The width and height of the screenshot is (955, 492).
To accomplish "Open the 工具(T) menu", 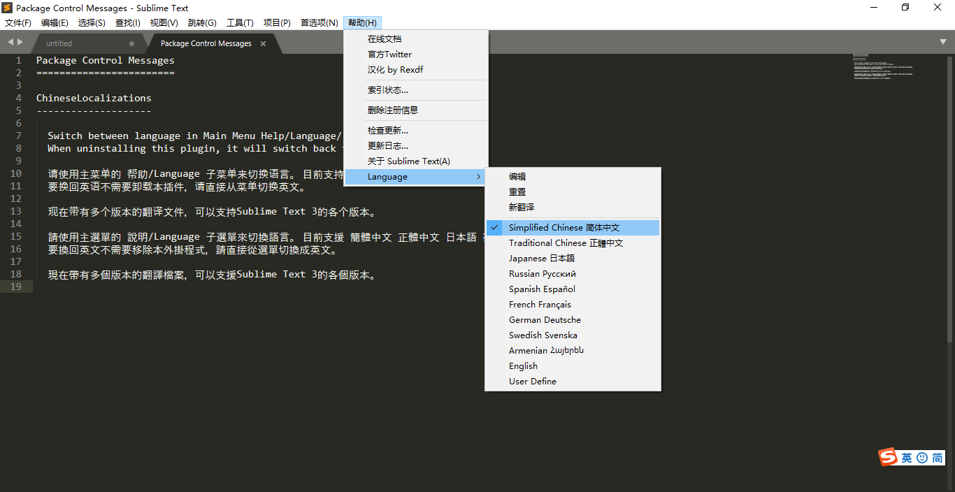I will (240, 23).
